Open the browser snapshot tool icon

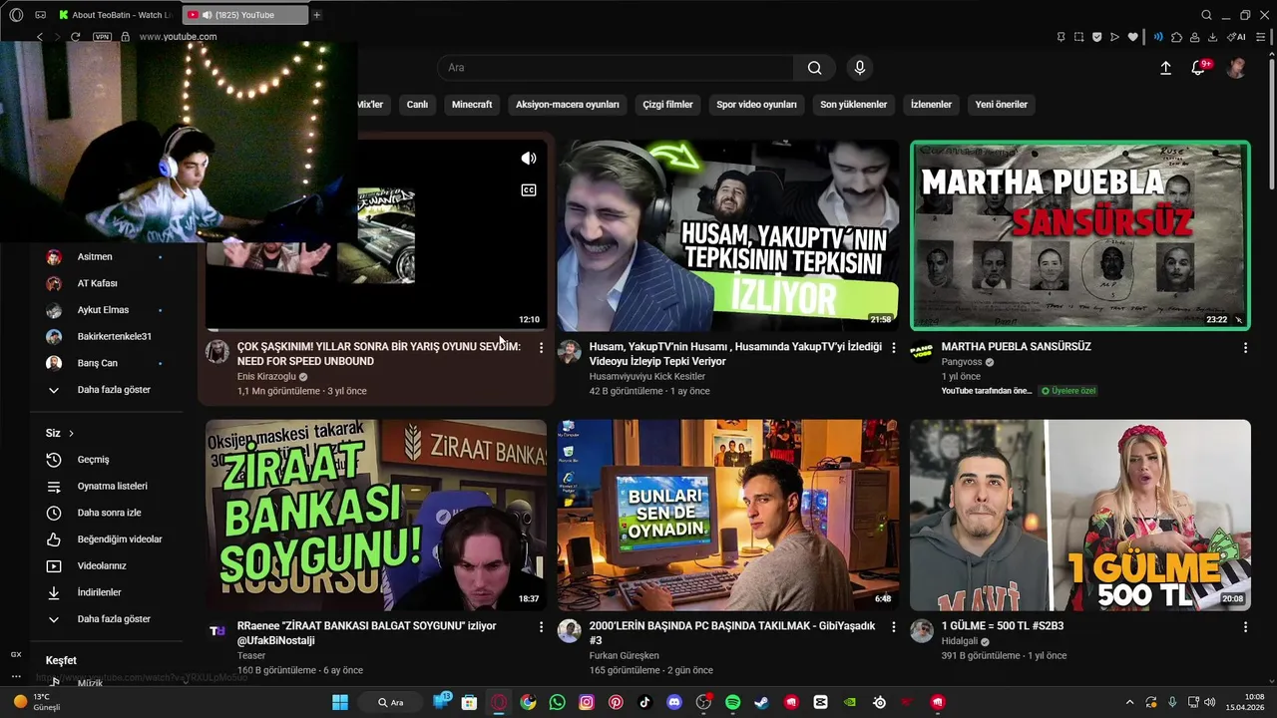coord(1078,37)
